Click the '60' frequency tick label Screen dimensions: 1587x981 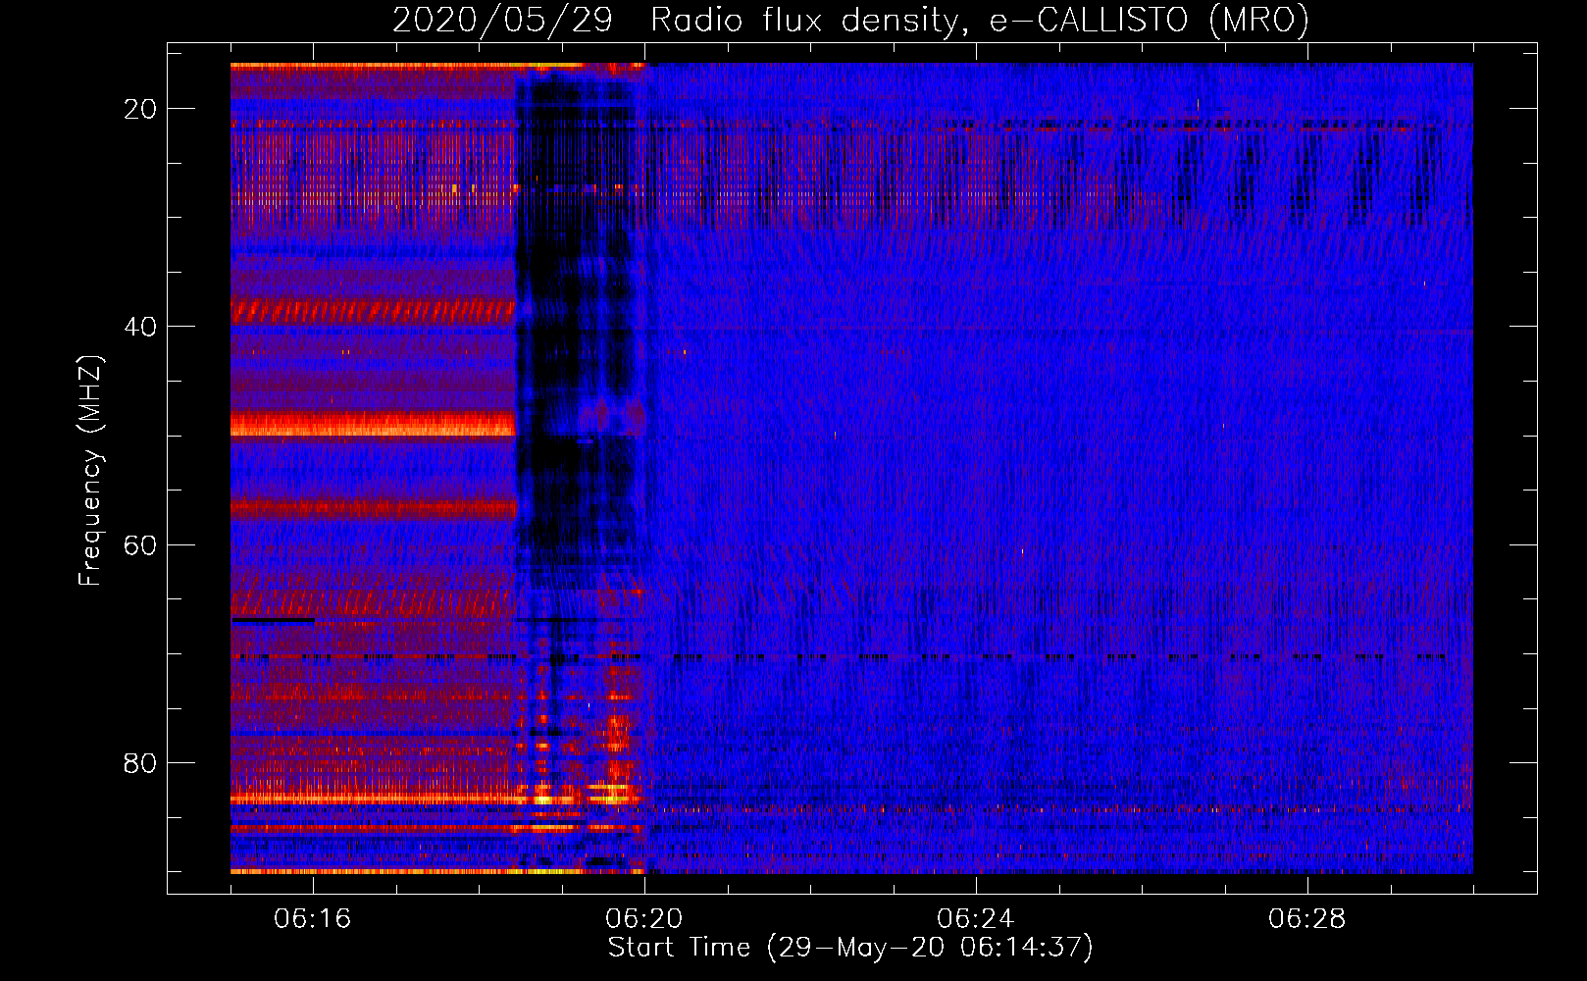pos(140,544)
